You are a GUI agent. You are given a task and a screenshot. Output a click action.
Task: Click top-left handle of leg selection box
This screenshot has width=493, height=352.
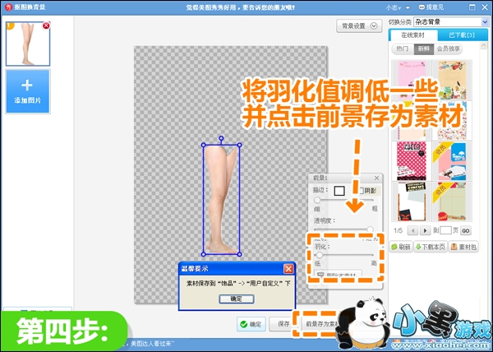coord(204,145)
